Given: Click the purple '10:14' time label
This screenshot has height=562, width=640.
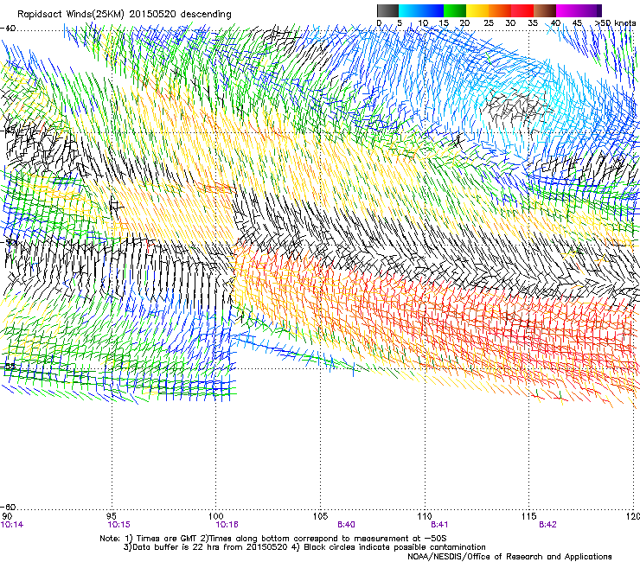Looking at the screenshot, I should click(x=12, y=525).
